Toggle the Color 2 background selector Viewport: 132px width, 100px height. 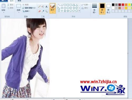tap(109, 9)
